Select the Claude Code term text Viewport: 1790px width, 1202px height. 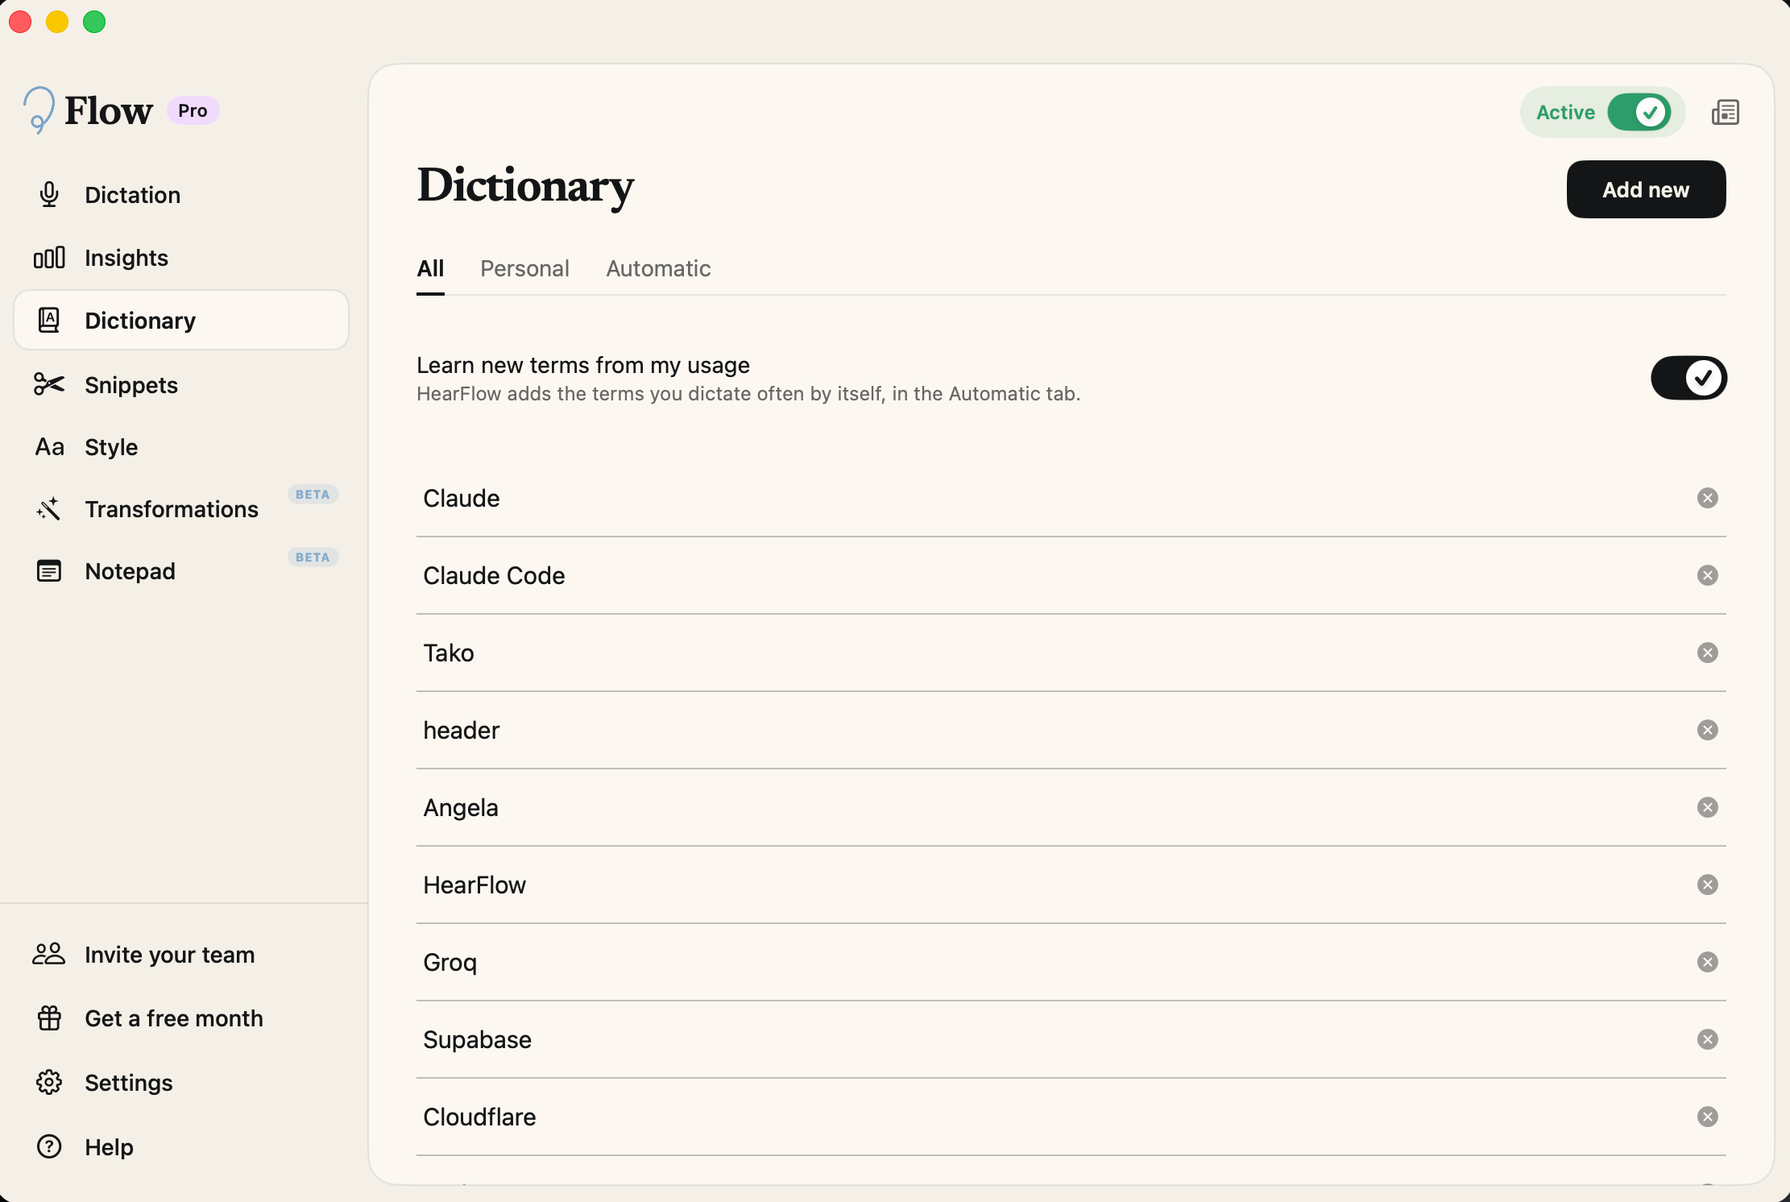[x=494, y=575]
